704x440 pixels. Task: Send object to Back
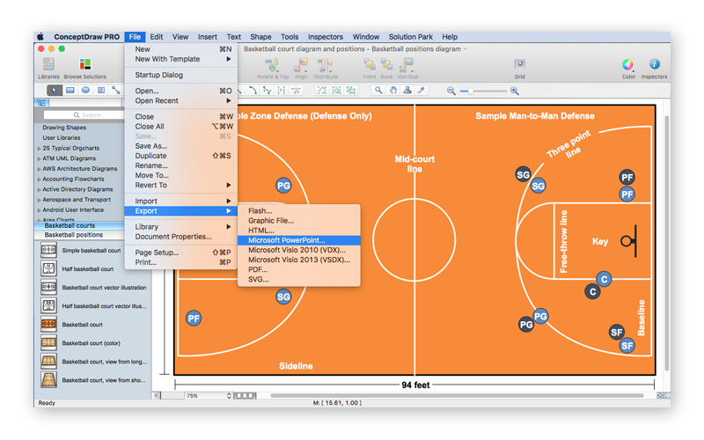(x=386, y=64)
